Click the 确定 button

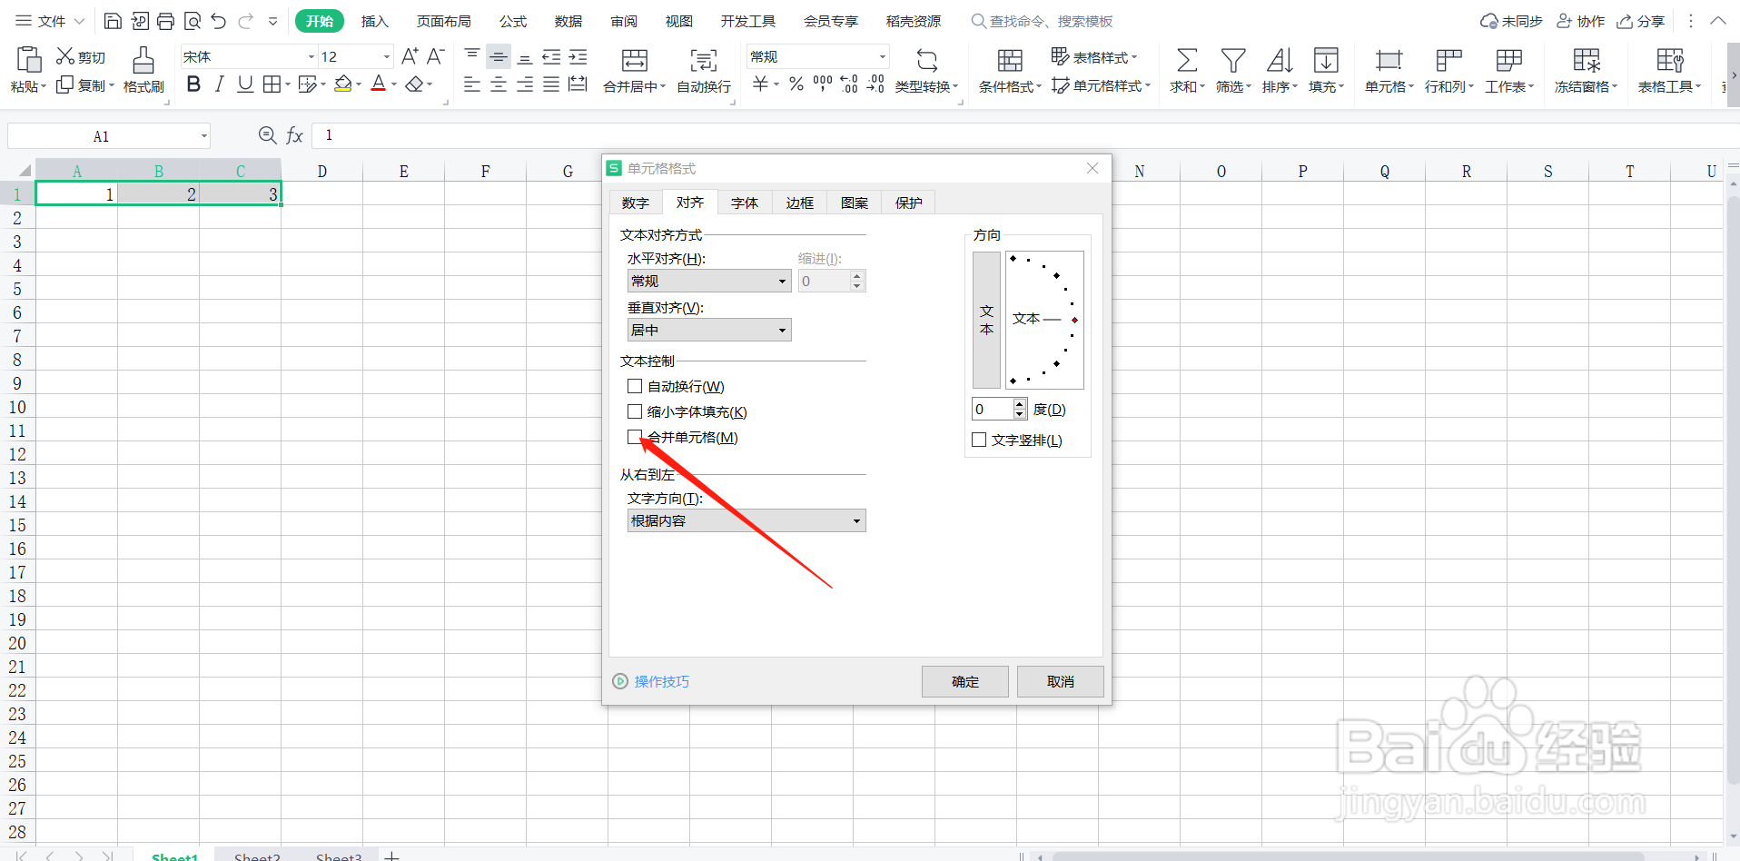click(965, 681)
